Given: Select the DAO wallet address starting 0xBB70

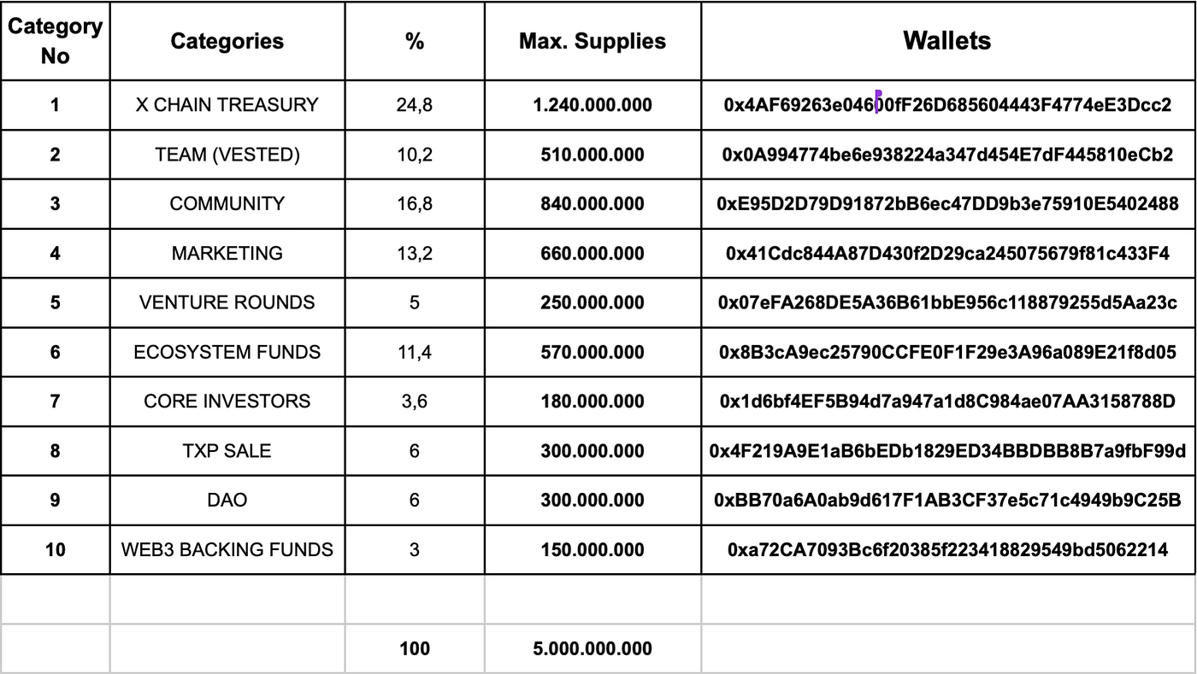Looking at the screenshot, I should 947,500.
